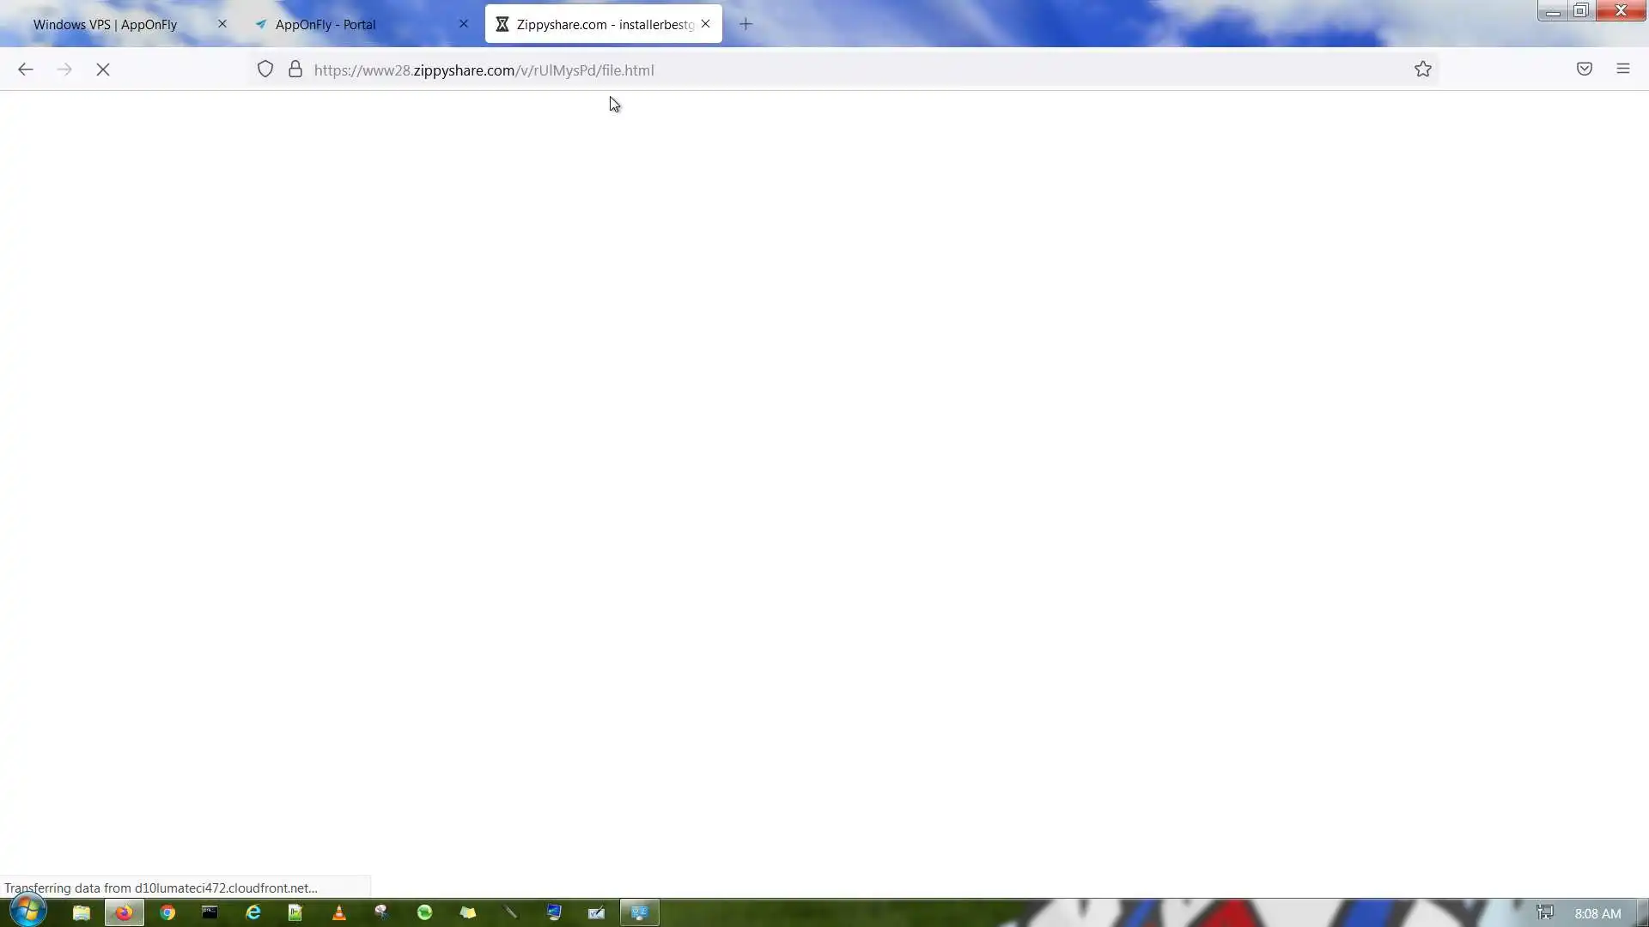Launch Google Chrome from the taskbar

(167, 912)
